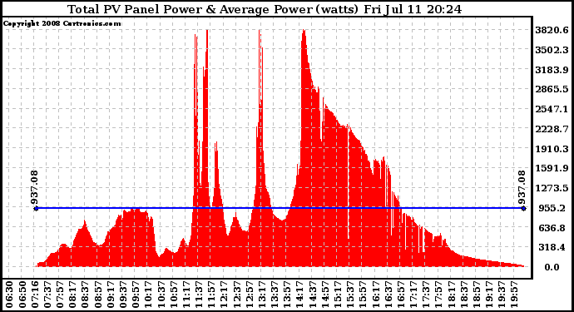574x312 pixels.
Task: Click the 12:37 time label
Action: (238, 295)
